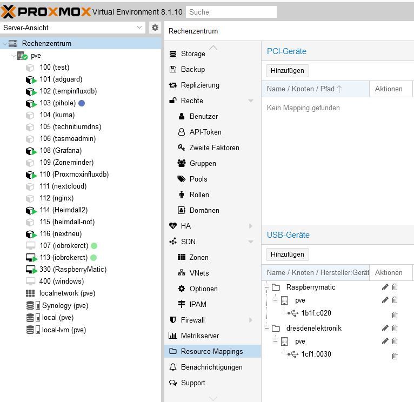Screen dimensions: 414x402
Task: Click the Synology storage icon
Action: coord(33,305)
